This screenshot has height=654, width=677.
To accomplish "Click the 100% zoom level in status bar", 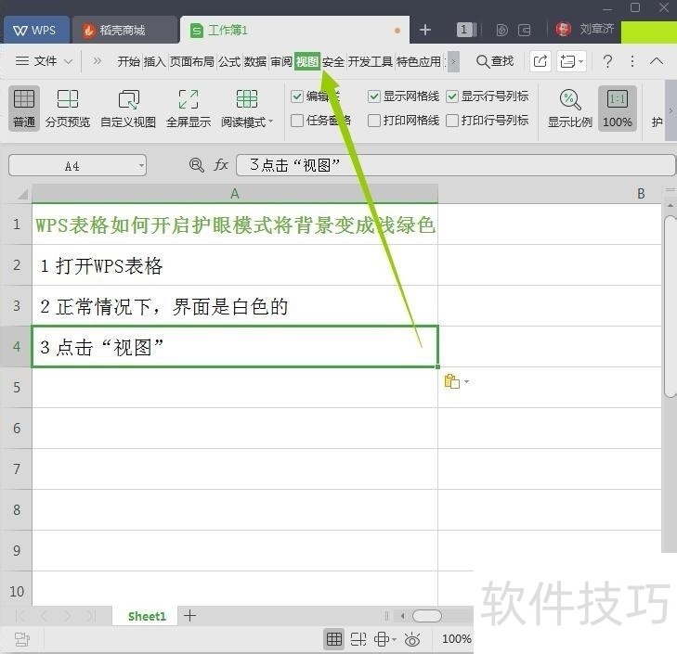I will tap(456, 639).
